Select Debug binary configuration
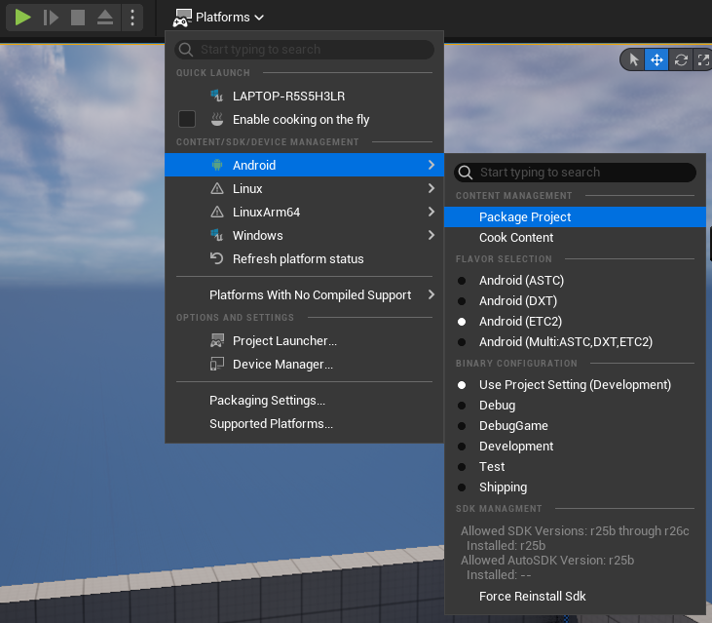Viewport: 712px width, 623px height. tap(575, 406)
